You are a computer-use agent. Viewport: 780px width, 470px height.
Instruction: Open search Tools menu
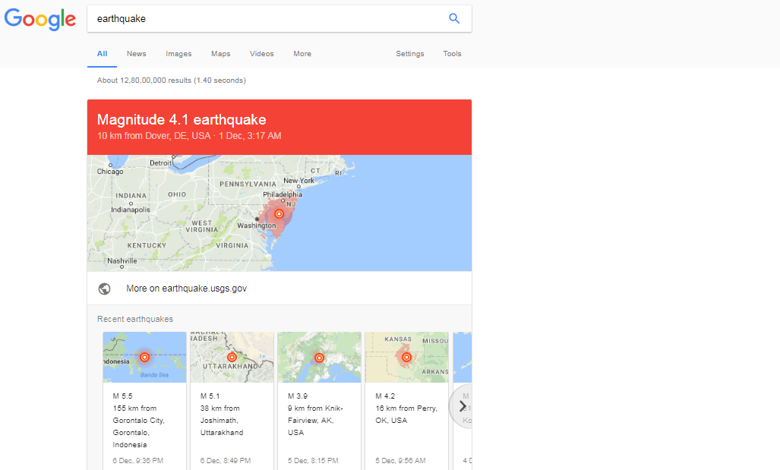pyautogui.click(x=452, y=54)
